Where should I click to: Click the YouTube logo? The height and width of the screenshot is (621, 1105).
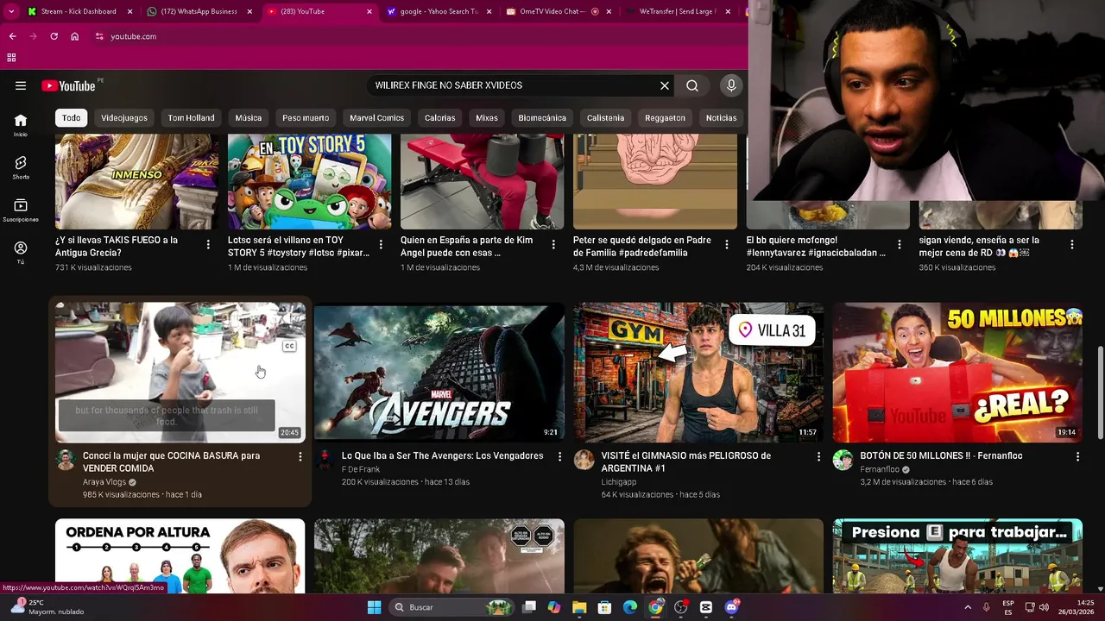coord(68,85)
